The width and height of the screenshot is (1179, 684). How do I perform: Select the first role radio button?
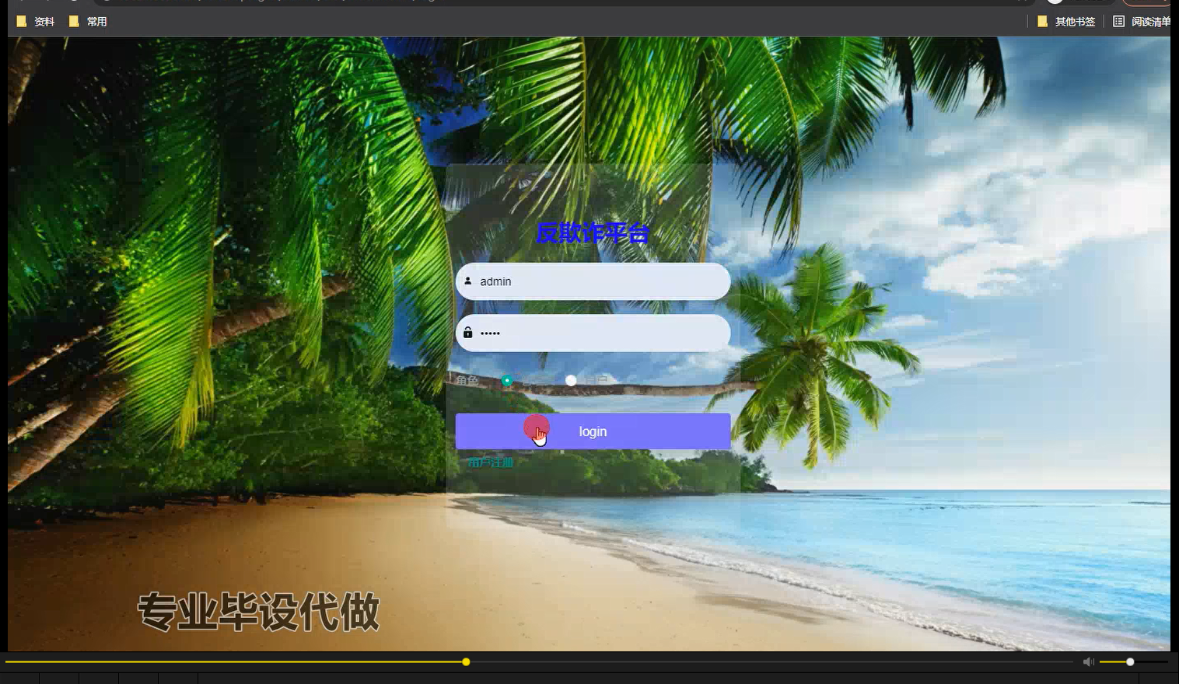point(506,380)
